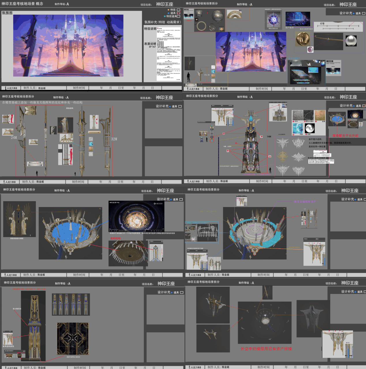
Task: Click the red 外空中的模型用已有资产拼接 caption
Action: [x=266, y=349]
